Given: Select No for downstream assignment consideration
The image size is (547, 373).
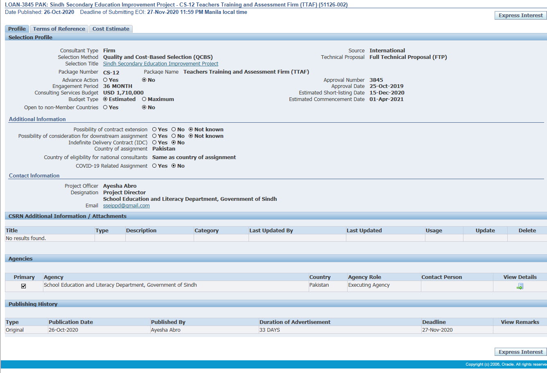Looking at the screenshot, I should 174,136.
